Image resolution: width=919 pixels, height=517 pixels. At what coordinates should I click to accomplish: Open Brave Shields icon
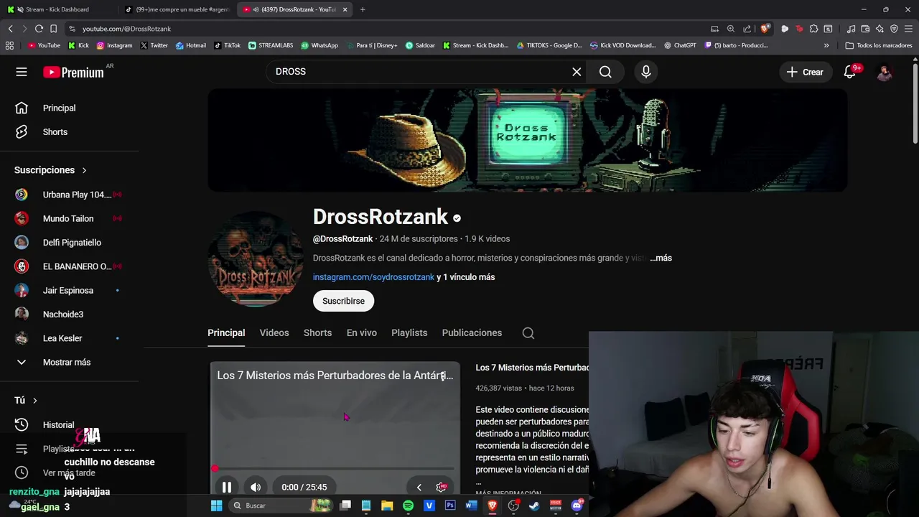pos(765,29)
